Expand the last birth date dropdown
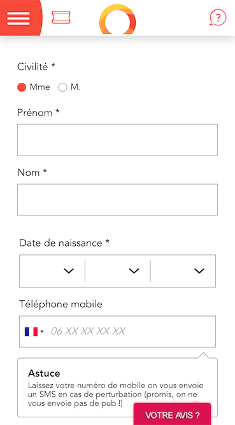 (x=183, y=271)
